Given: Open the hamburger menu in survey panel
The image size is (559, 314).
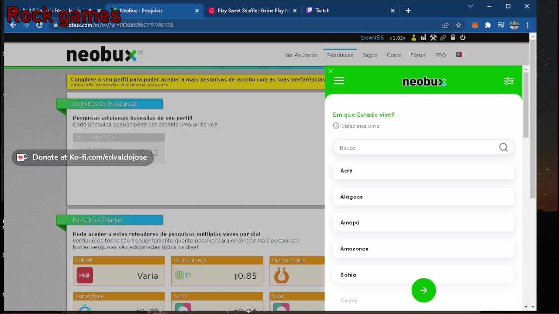Looking at the screenshot, I should [339, 81].
